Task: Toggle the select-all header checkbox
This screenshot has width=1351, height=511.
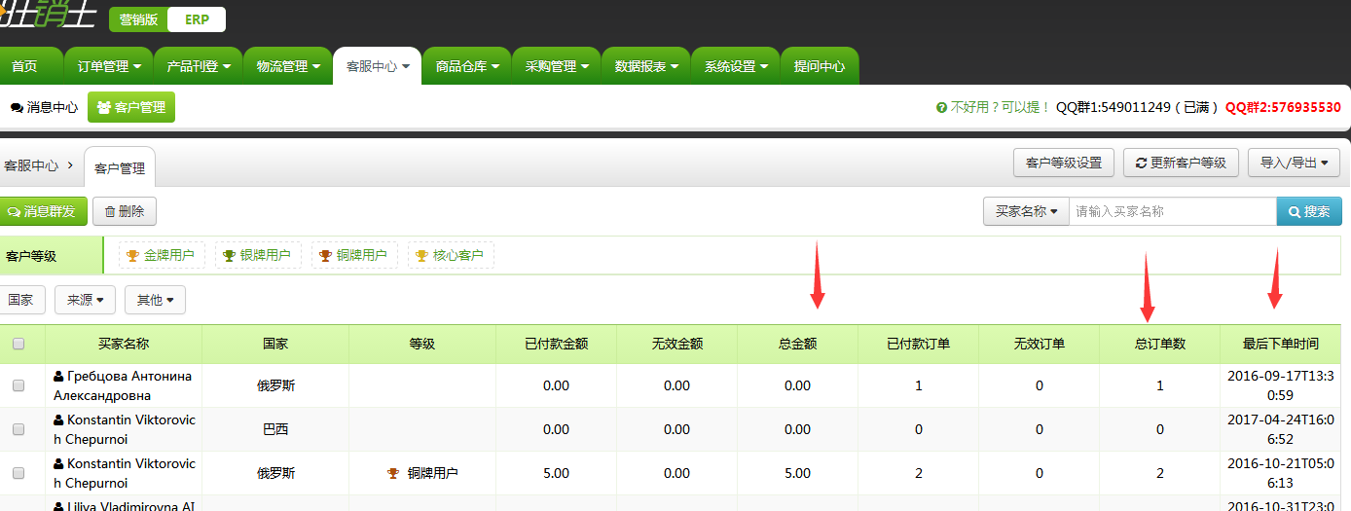Action: [x=18, y=344]
